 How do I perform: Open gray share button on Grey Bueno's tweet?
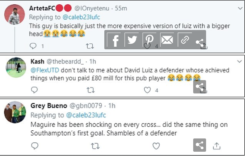pyautogui.click(x=200, y=145)
